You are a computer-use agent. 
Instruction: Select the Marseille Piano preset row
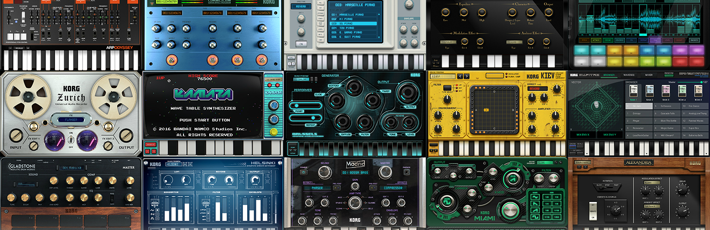[x=354, y=15]
